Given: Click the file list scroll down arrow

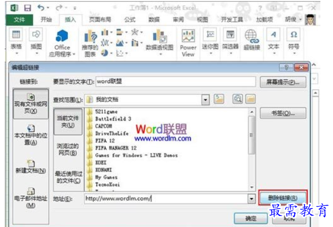Looking at the screenshot, I should click(x=252, y=187).
